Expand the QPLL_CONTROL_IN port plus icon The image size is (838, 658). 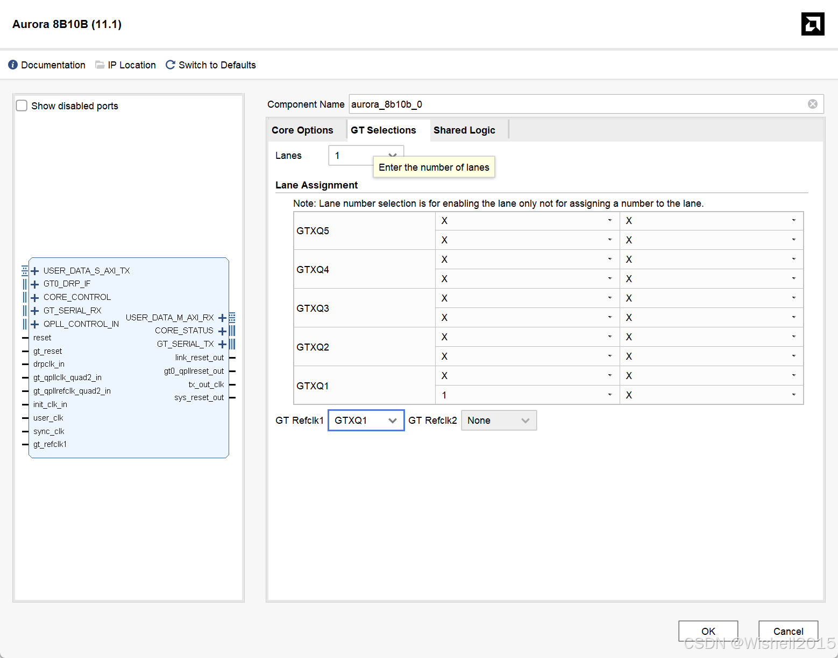35,324
